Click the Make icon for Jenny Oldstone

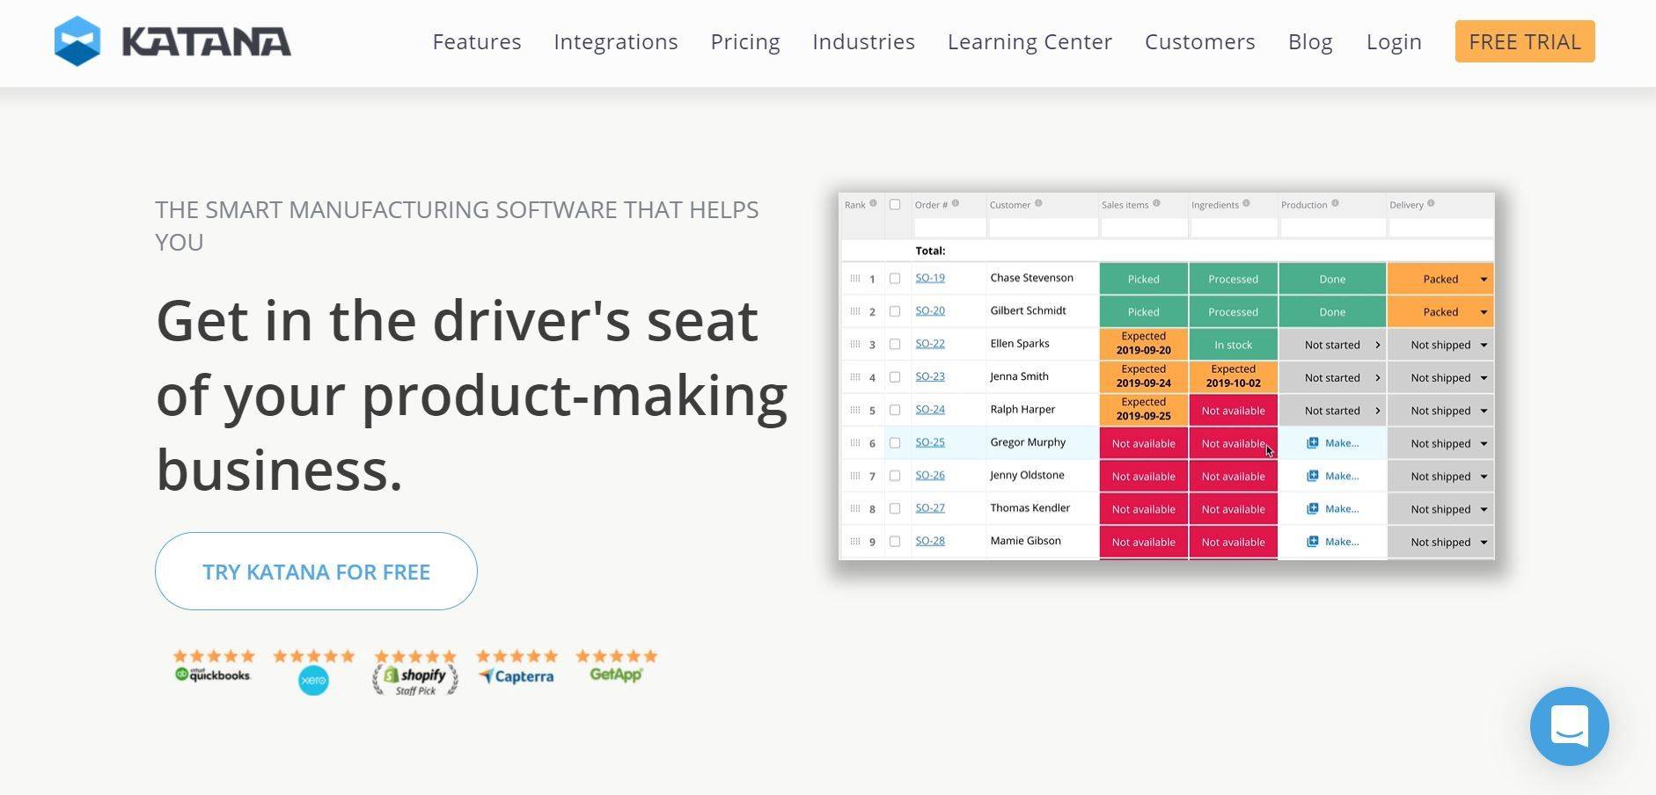point(1312,476)
